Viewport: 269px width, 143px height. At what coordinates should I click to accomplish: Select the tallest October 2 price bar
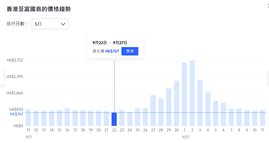tap(192, 93)
